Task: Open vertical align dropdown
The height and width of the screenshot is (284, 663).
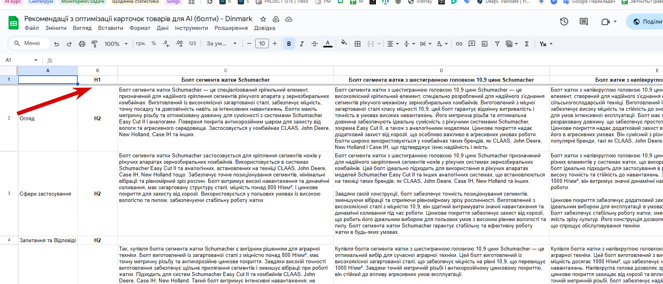Action: pyautogui.click(x=409, y=44)
